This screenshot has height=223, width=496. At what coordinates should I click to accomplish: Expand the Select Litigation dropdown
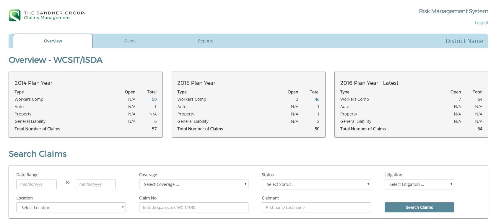pyautogui.click(x=419, y=184)
